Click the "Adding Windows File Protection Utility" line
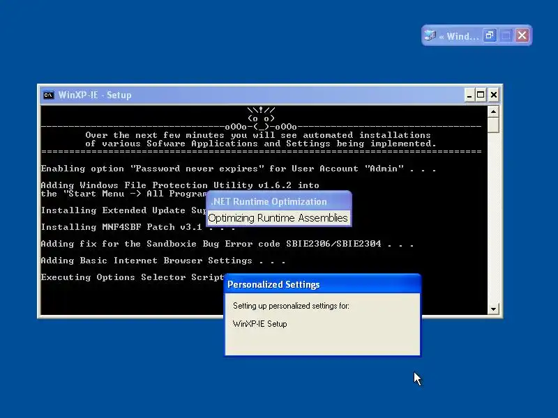 point(180,185)
